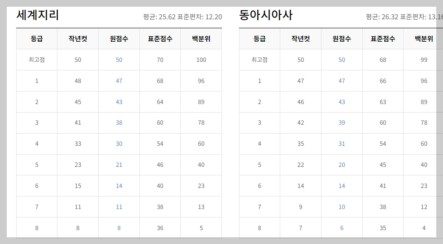Open blue 원점수 47 in 세계지리 grade 1 row

coord(119,81)
